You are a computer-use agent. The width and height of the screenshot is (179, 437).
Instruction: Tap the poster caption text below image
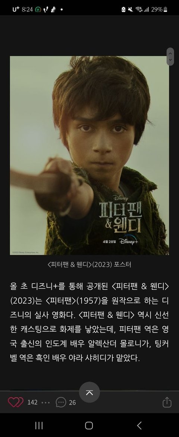click(x=89, y=264)
